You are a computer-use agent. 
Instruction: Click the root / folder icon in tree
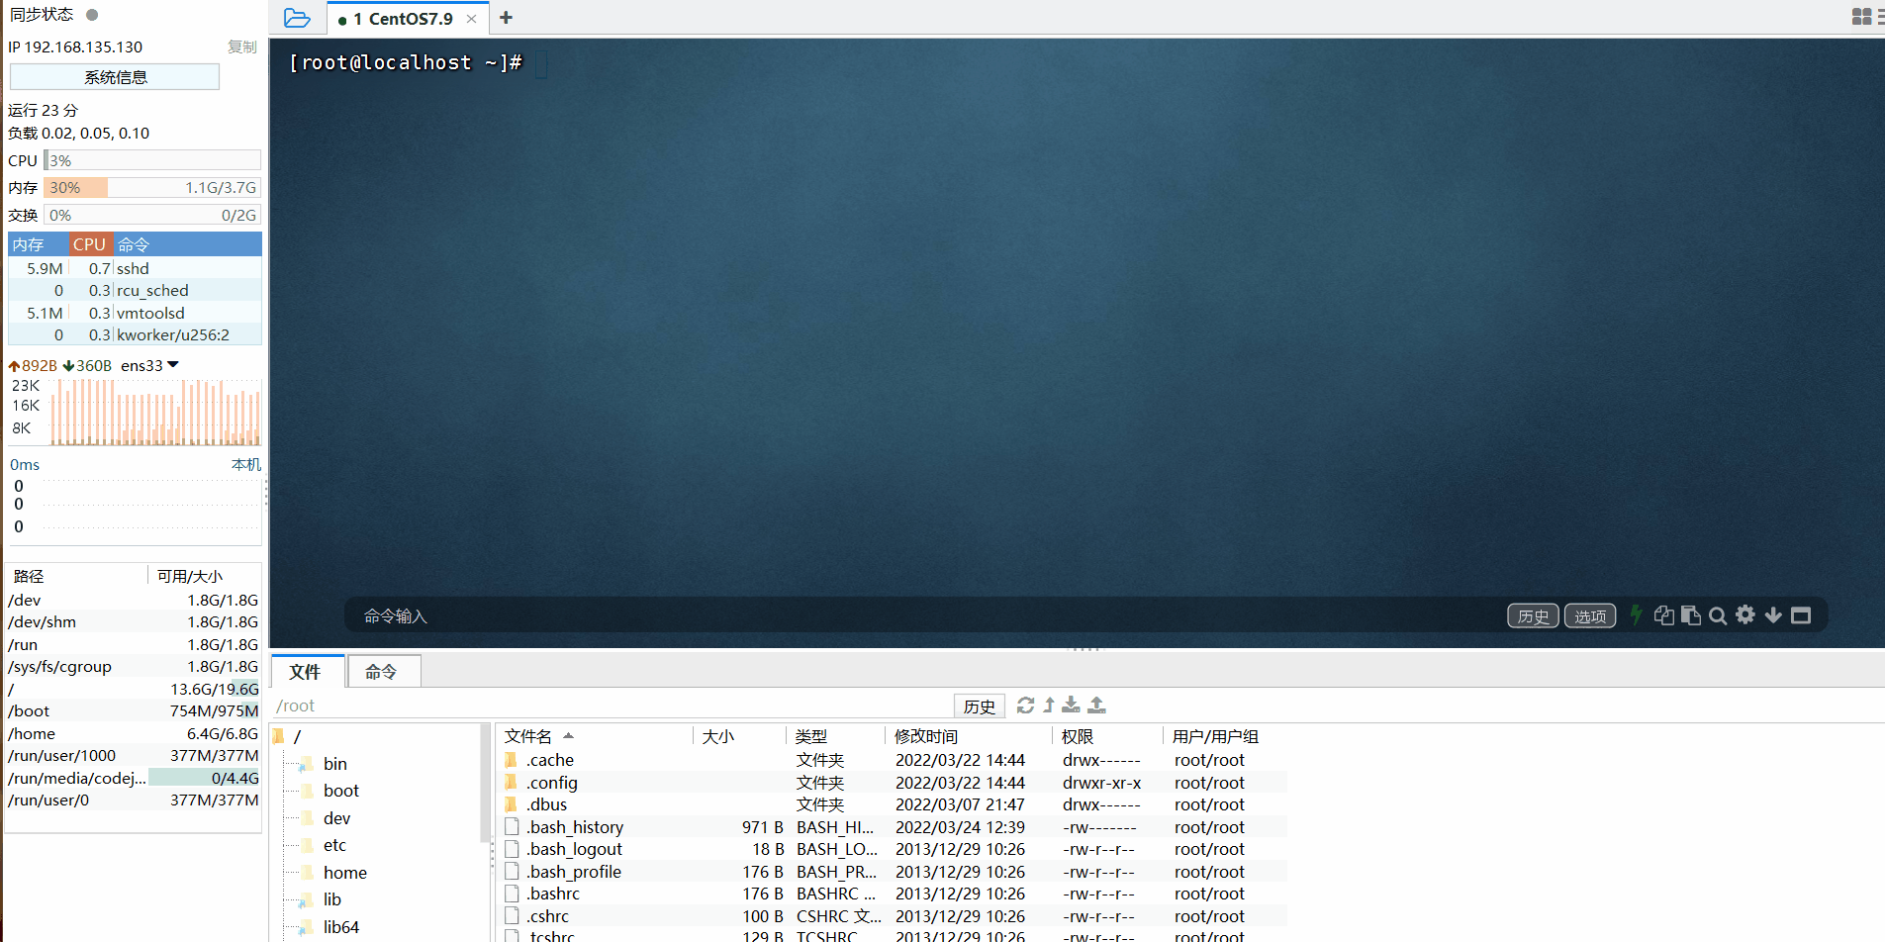pyautogui.click(x=278, y=736)
